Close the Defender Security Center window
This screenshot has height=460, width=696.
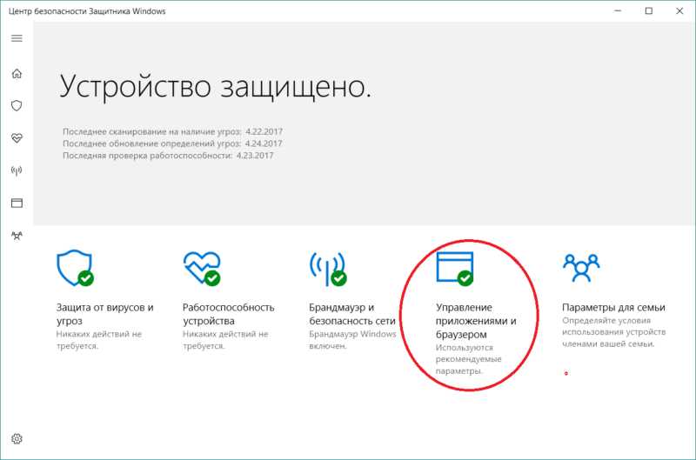pyautogui.click(x=679, y=10)
